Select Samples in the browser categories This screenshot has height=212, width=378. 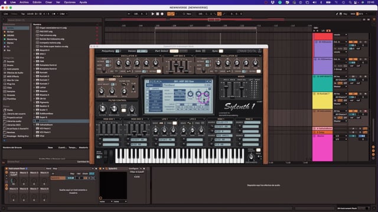point(11,91)
